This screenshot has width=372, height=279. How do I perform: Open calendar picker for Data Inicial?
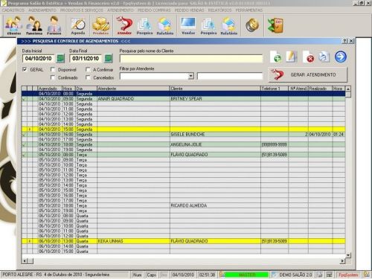point(60,59)
